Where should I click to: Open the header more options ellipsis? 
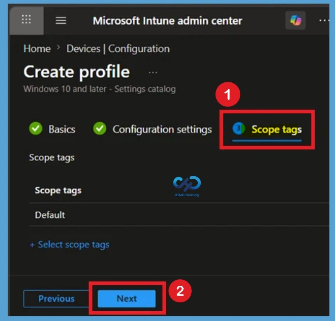[324, 20]
